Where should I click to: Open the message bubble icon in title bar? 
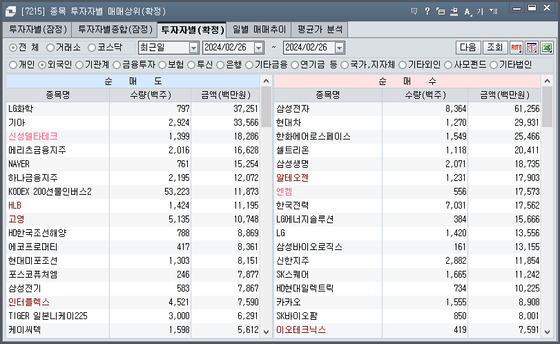click(x=414, y=12)
